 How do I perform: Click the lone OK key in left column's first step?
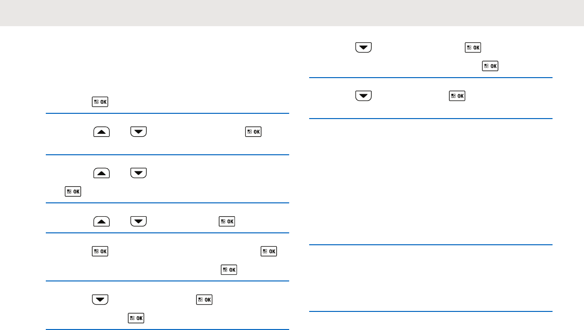click(x=100, y=102)
